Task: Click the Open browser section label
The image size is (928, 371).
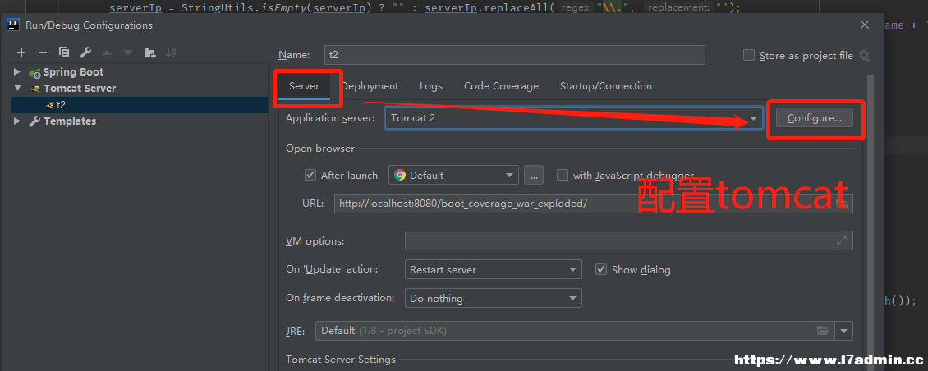Action: tap(320, 149)
